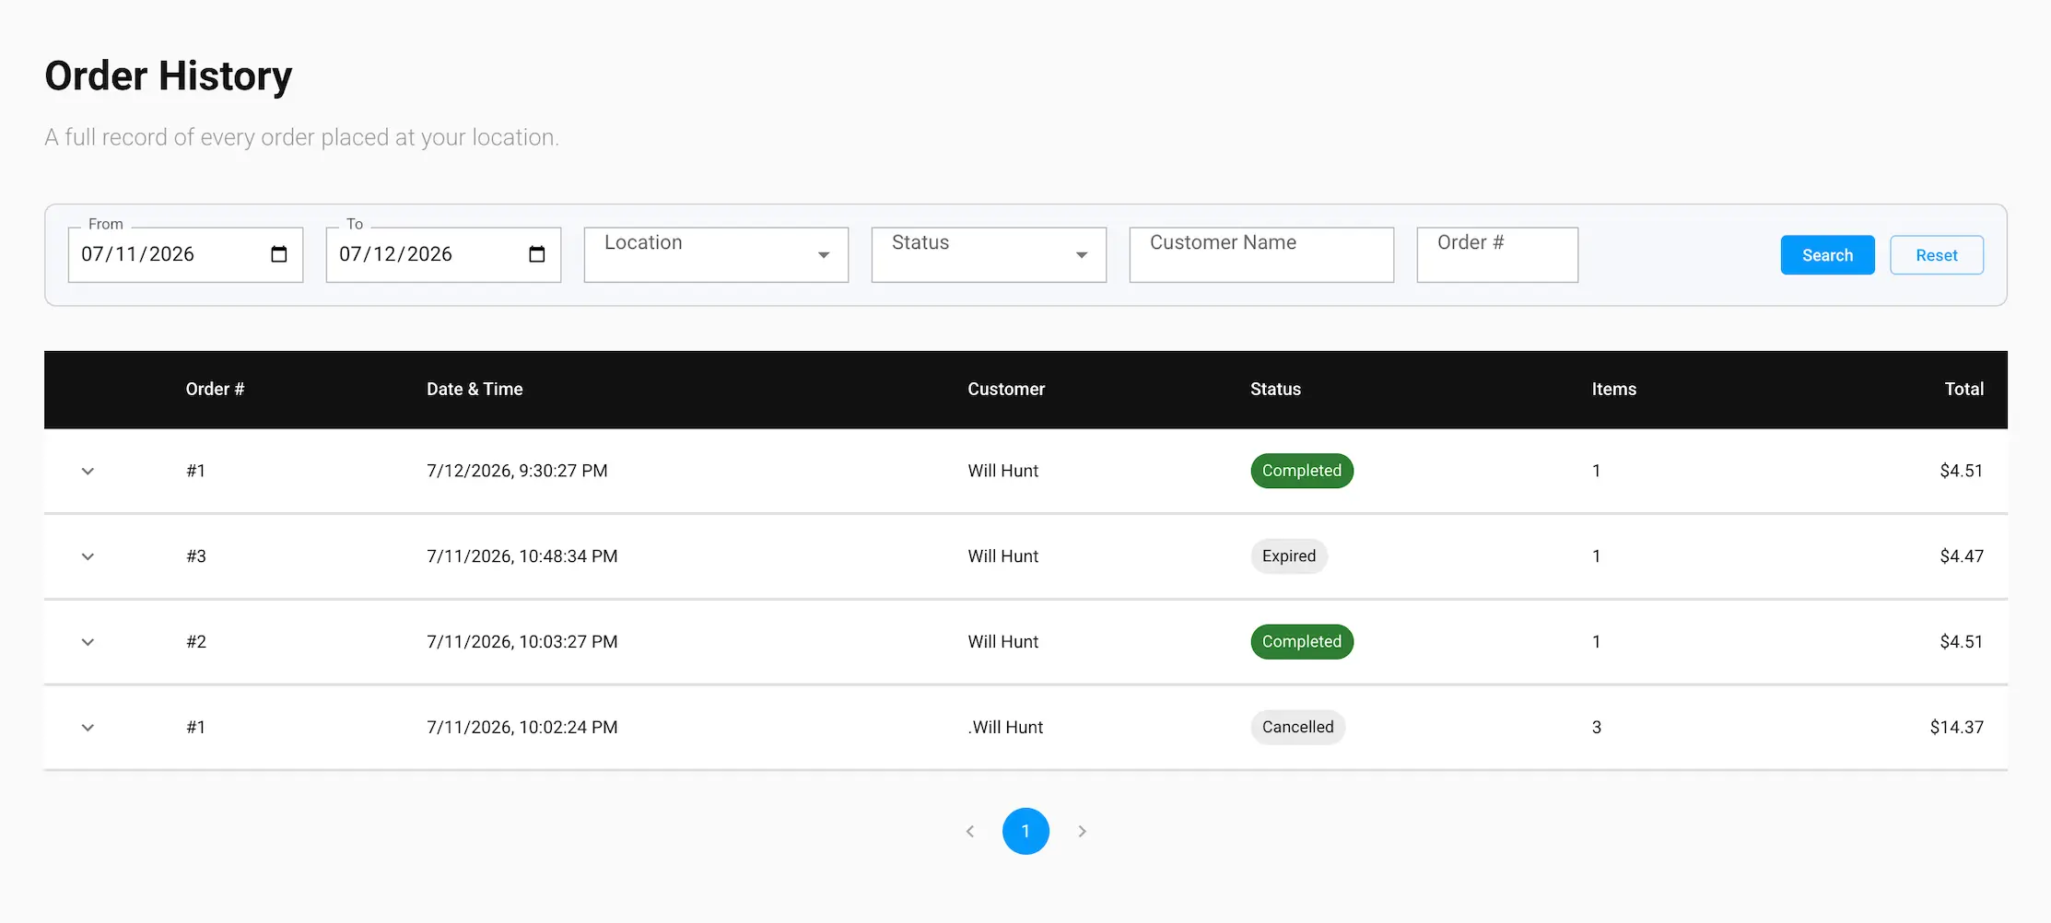2051x923 pixels.
Task: Click Will Hunt in order #3 row
Action: [1002, 556]
